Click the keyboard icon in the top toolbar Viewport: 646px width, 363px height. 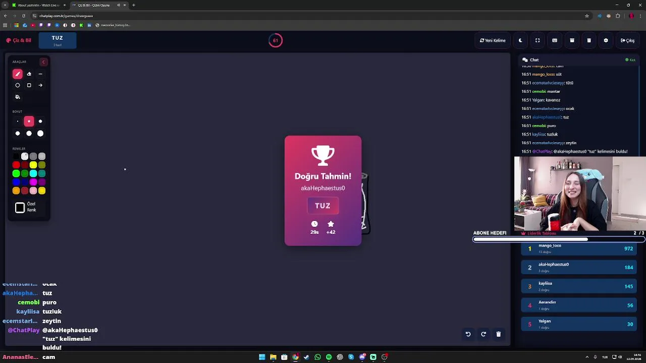pos(555,40)
